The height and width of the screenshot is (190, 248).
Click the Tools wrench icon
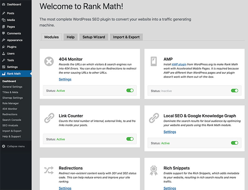coord(3,60)
